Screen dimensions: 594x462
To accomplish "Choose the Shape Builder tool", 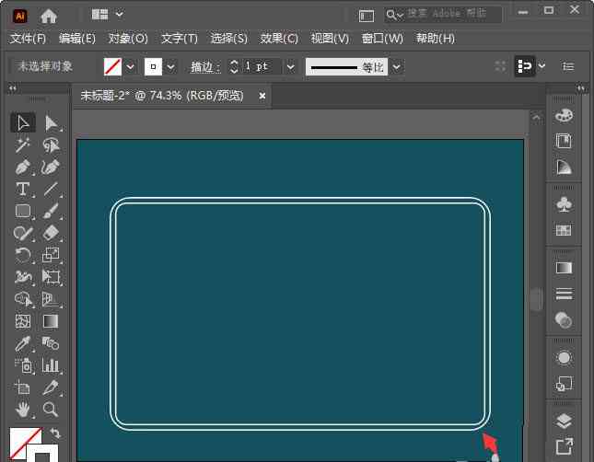I will [23, 299].
